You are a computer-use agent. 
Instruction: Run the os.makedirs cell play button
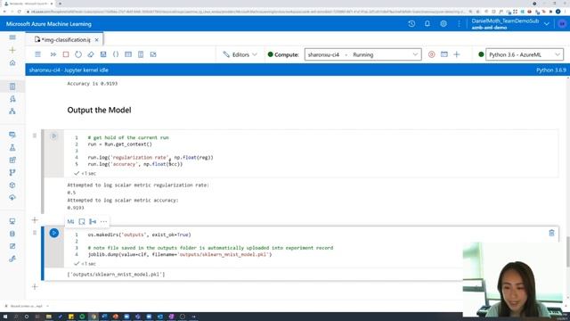(53, 233)
